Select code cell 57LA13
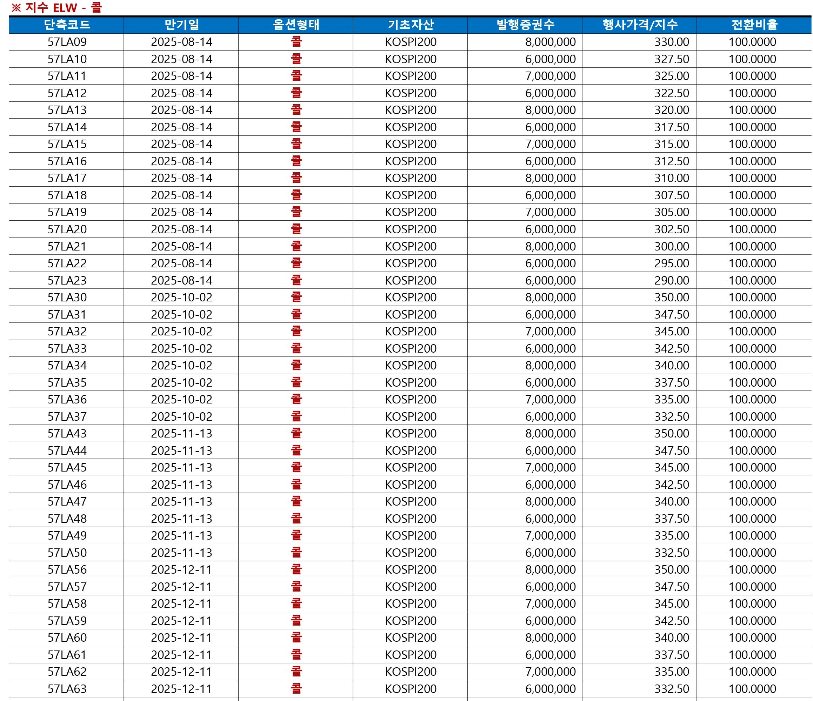Image resolution: width=813 pixels, height=701 pixels. pos(67,110)
